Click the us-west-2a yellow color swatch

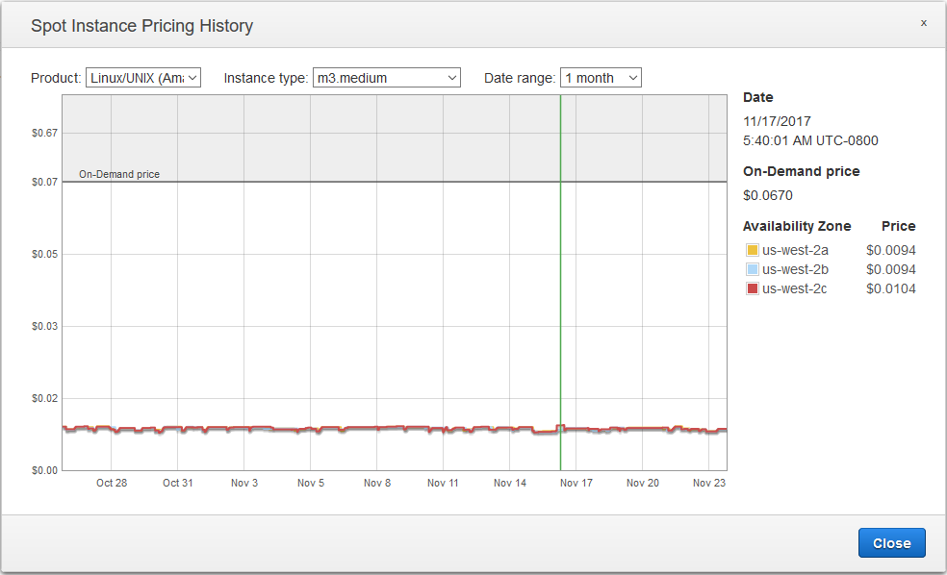[x=753, y=250]
